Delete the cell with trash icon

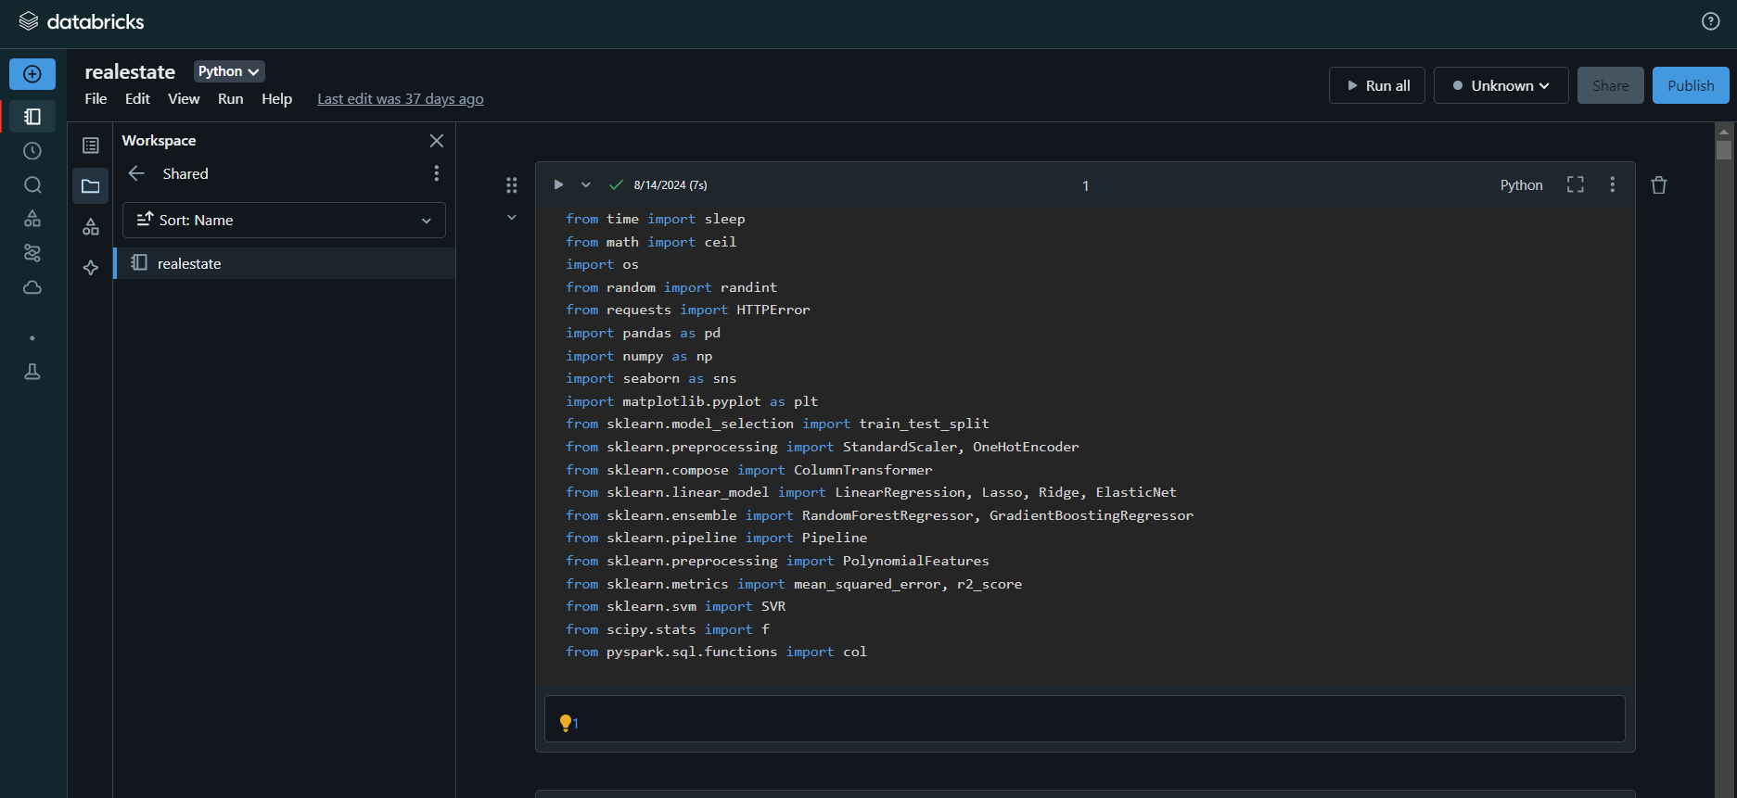1658,185
